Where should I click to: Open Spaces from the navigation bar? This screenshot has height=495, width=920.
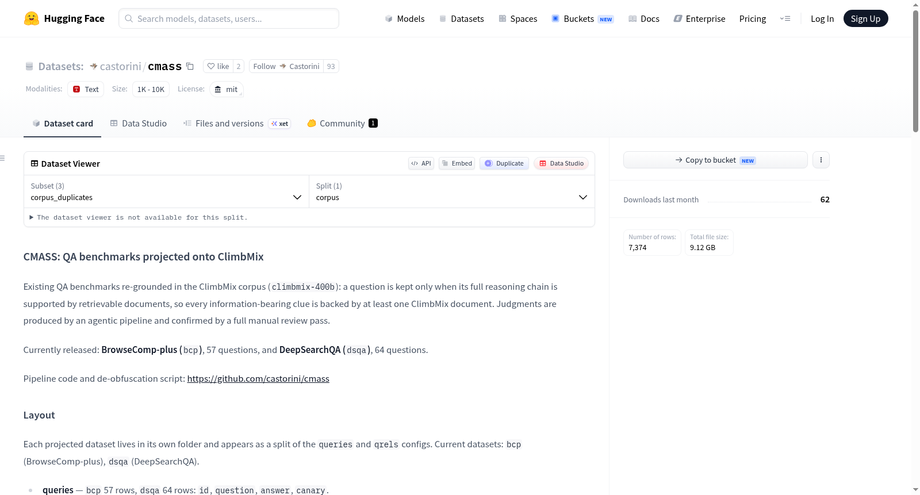pos(517,18)
